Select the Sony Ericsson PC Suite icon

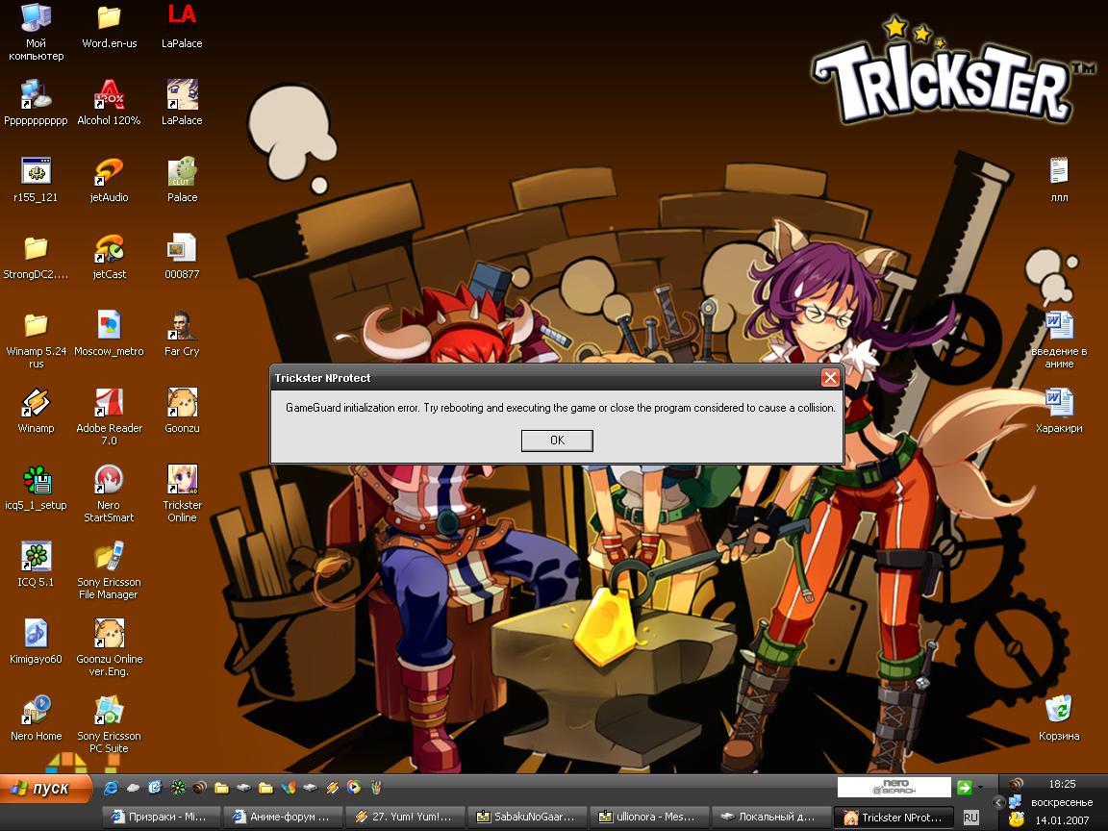(109, 725)
